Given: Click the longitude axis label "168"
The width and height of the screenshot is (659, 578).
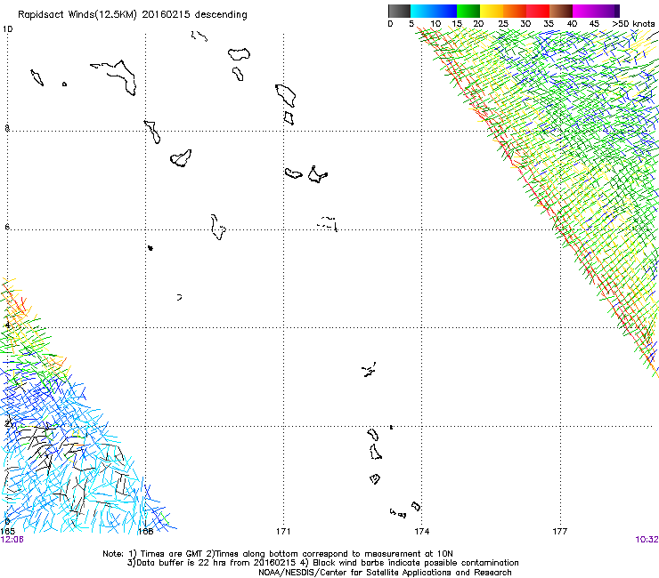Looking at the screenshot, I should tap(145, 532).
